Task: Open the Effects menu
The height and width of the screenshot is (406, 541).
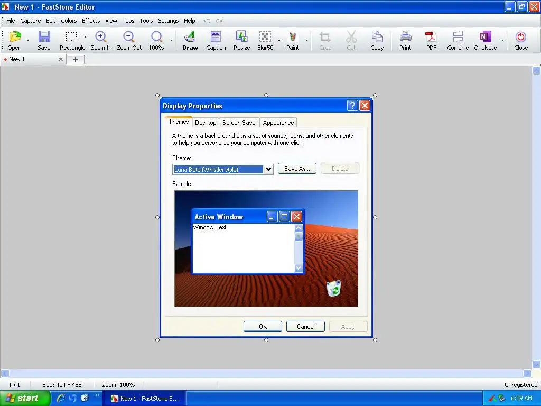Action: (91, 21)
